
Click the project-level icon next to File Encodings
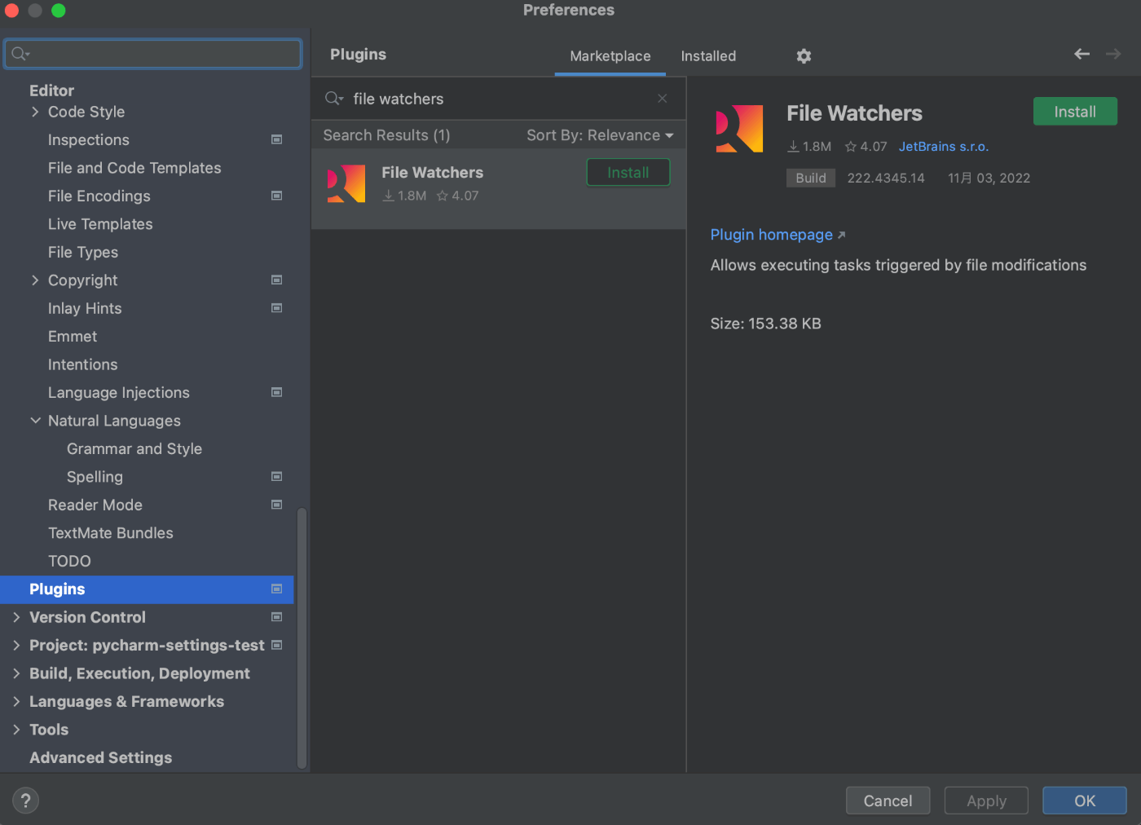tap(277, 196)
